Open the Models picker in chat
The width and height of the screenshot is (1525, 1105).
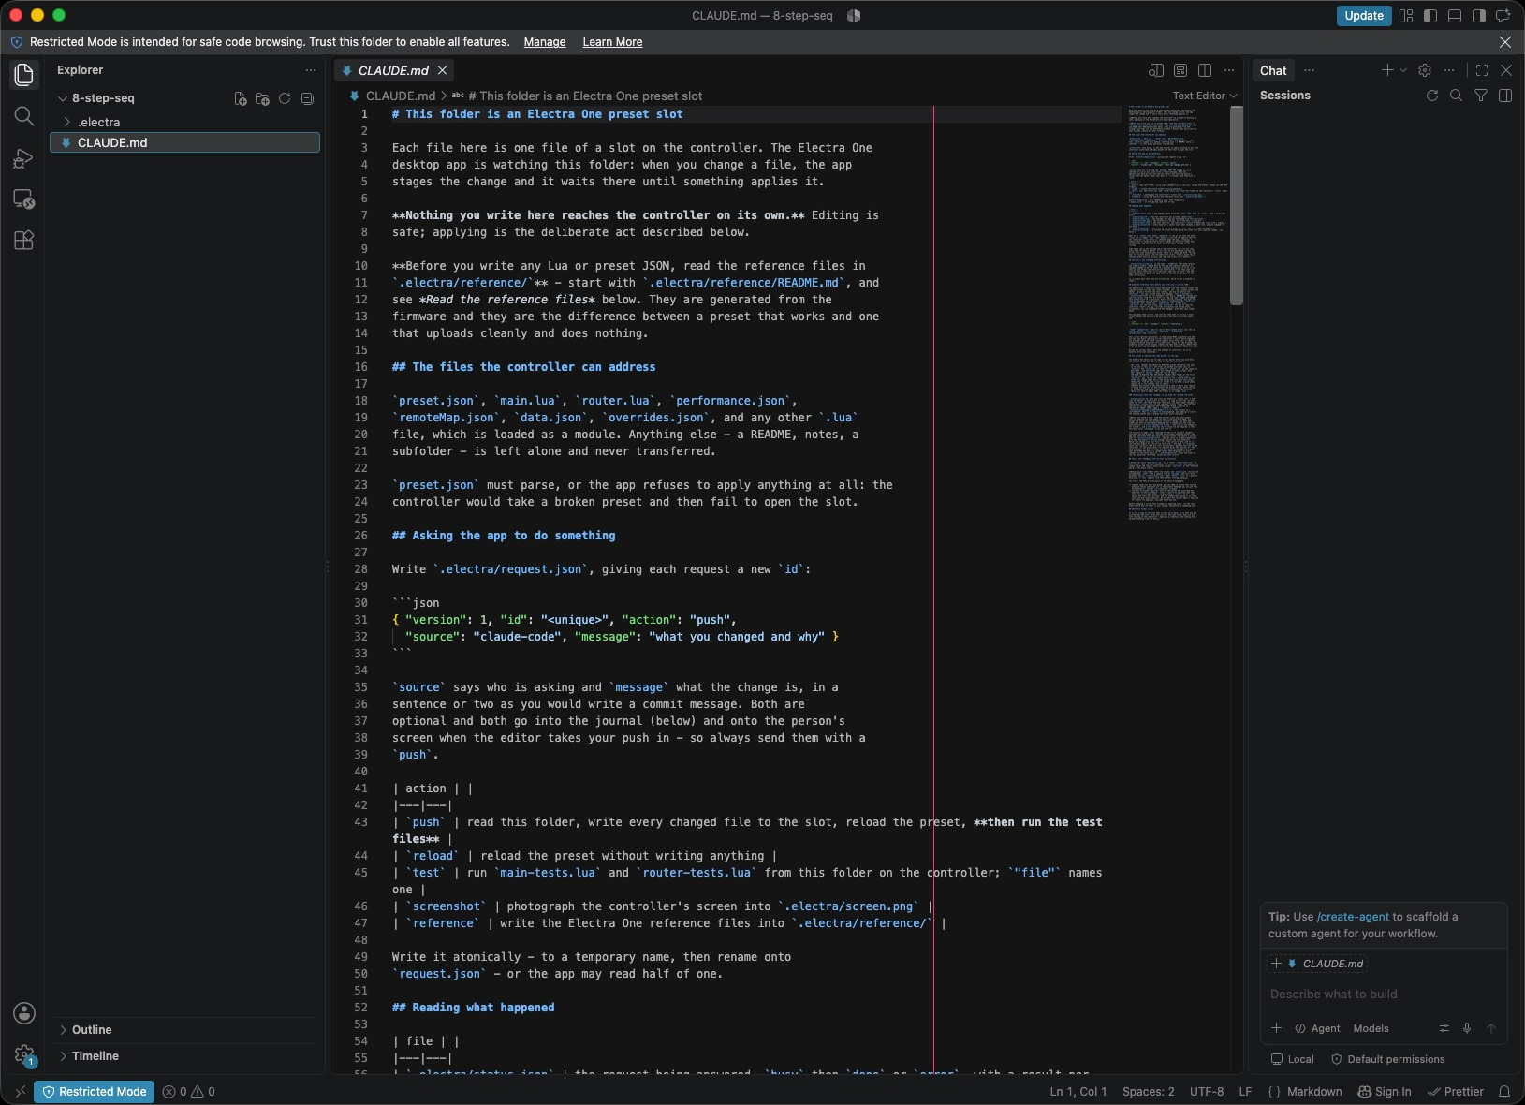[1371, 1028]
